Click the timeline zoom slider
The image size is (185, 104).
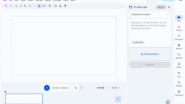click(103, 88)
